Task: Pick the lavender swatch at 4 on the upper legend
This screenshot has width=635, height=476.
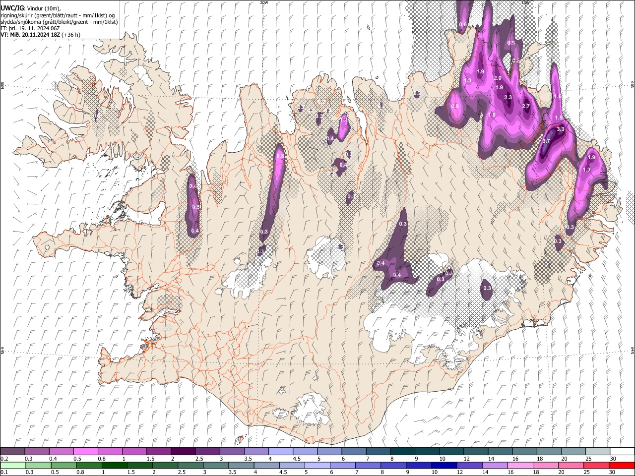Action: [x=280, y=451]
